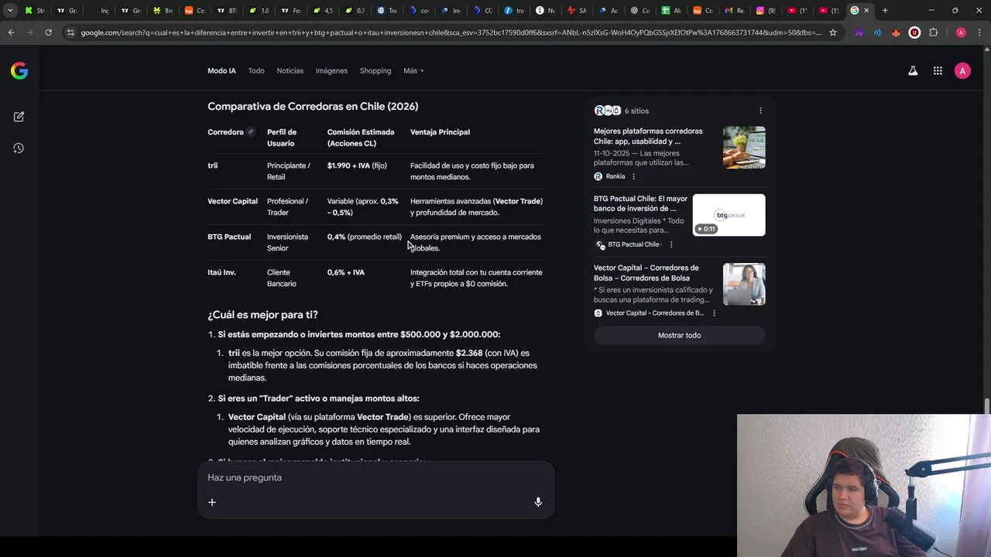This screenshot has height=557, width=991.
Task: Open BTG Pactual Chile mayor banco link
Action: (640, 203)
